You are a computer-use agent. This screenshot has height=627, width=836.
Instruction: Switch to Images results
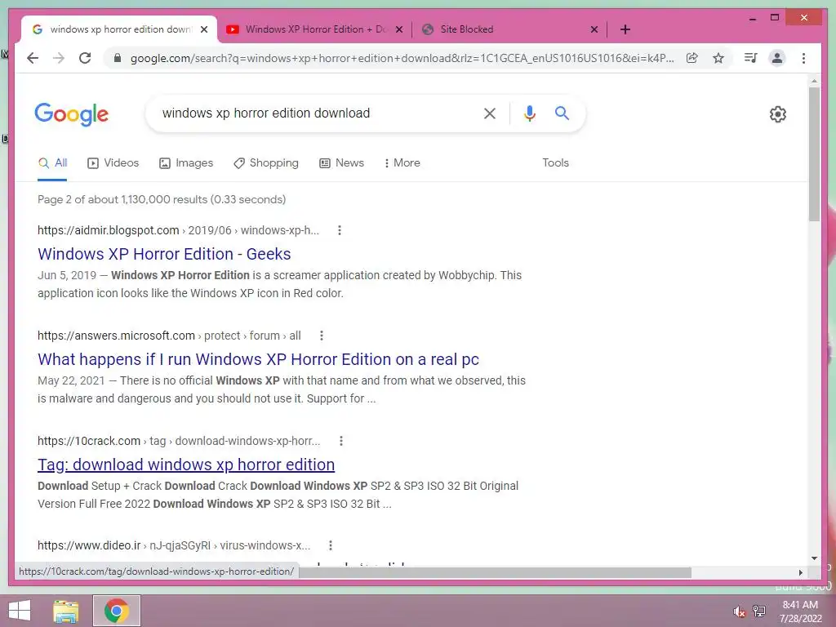tap(186, 163)
